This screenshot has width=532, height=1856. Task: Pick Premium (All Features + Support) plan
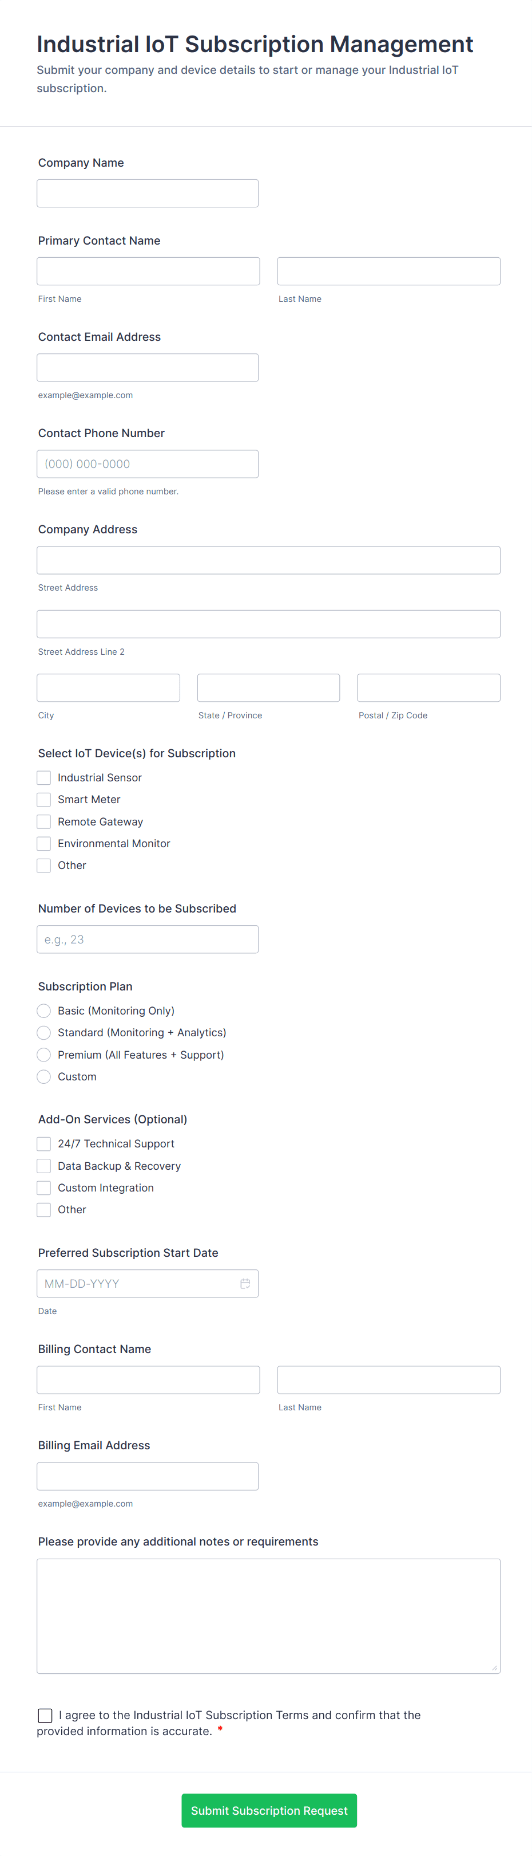(x=44, y=1055)
